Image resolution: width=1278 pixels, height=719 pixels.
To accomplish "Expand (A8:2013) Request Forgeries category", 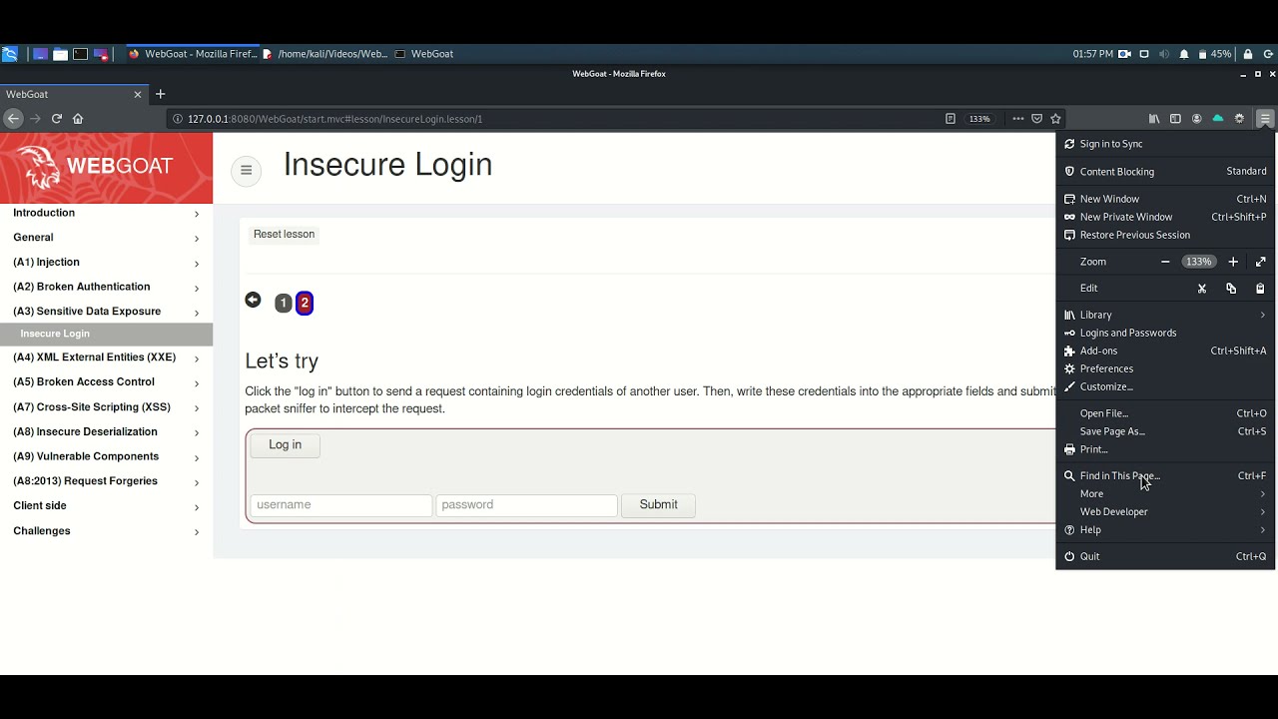I will pyautogui.click(x=106, y=481).
